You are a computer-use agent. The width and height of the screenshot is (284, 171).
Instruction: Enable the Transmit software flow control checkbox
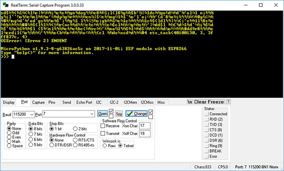click(x=103, y=133)
